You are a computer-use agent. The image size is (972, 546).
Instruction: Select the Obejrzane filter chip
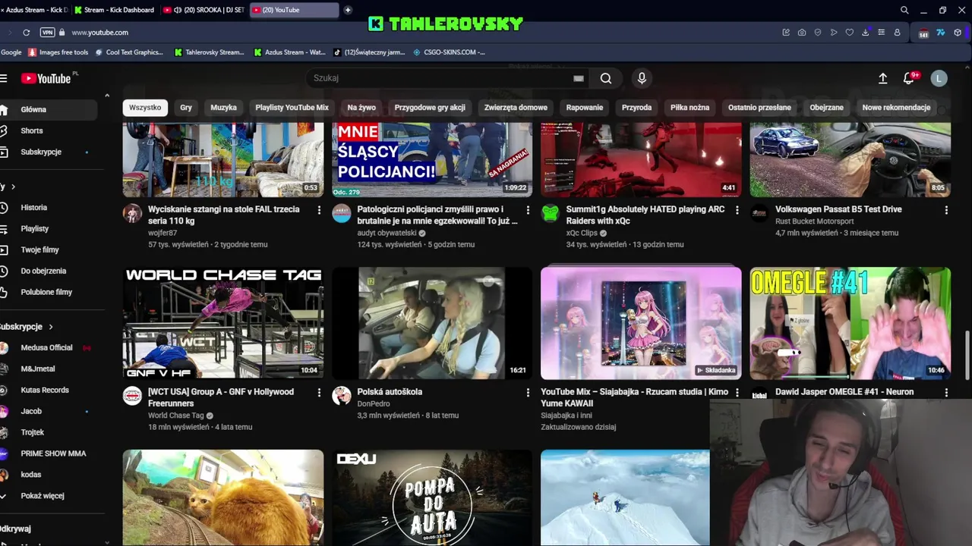(x=826, y=108)
